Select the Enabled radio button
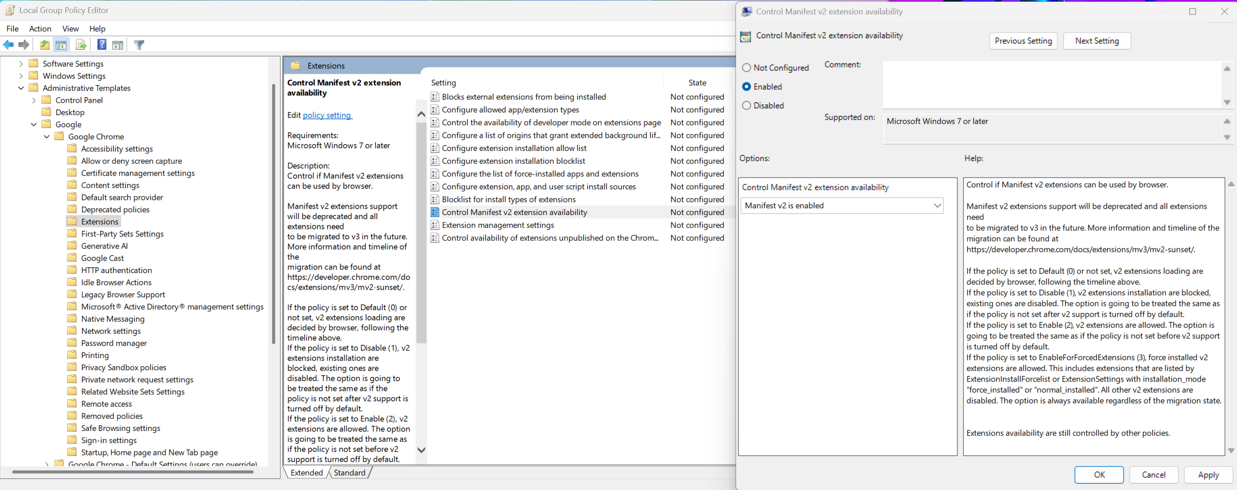 tap(746, 87)
